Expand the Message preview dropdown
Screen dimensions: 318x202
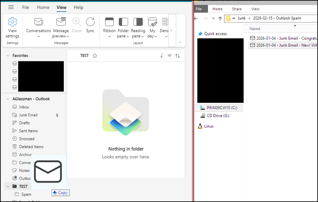point(61,36)
